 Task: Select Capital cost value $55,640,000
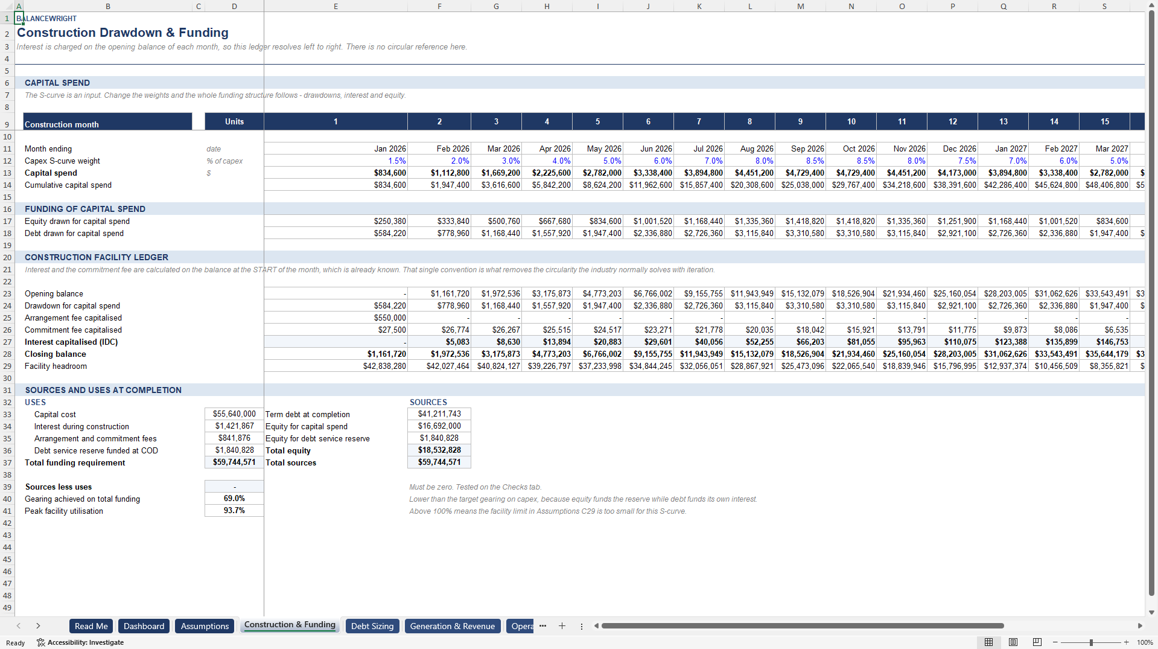tap(234, 414)
